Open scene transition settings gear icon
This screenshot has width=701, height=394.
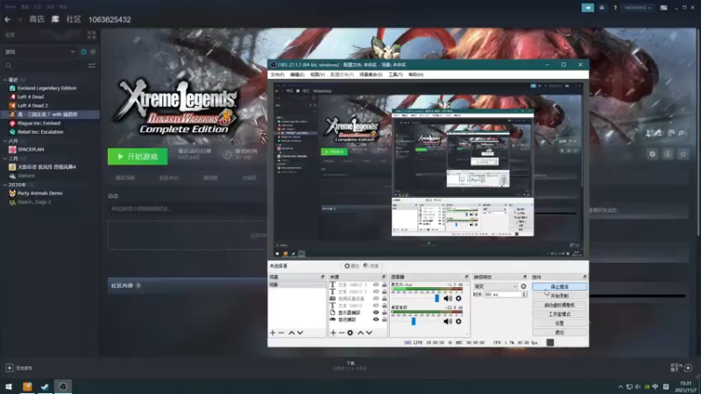[523, 286]
